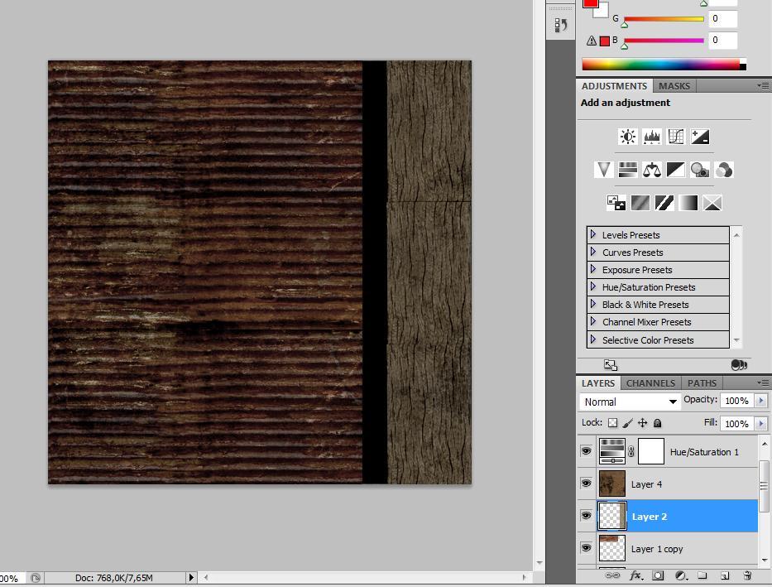Hide Layer 4 with its eye icon
Image resolution: width=772 pixels, height=587 pixels.
(x=586, y=484)
